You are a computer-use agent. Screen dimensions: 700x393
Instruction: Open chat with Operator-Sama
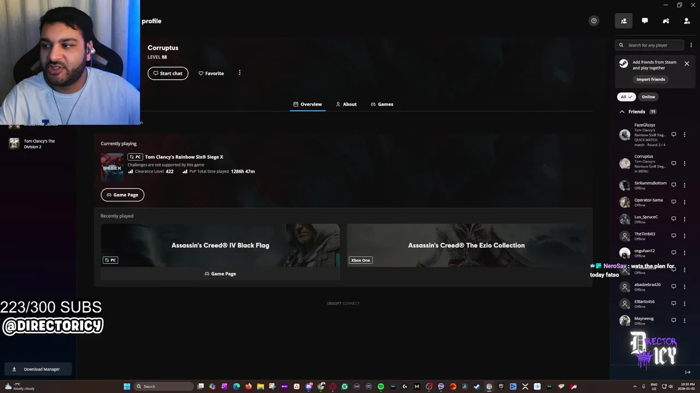[674, 202]
